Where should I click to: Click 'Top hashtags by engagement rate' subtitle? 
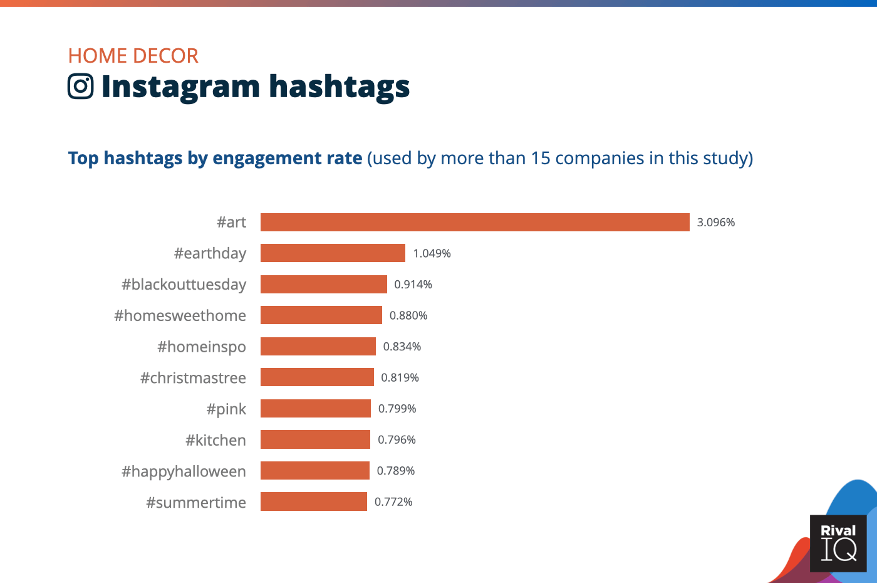[x=215, y=158]
